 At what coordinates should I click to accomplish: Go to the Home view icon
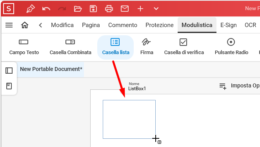25,25
